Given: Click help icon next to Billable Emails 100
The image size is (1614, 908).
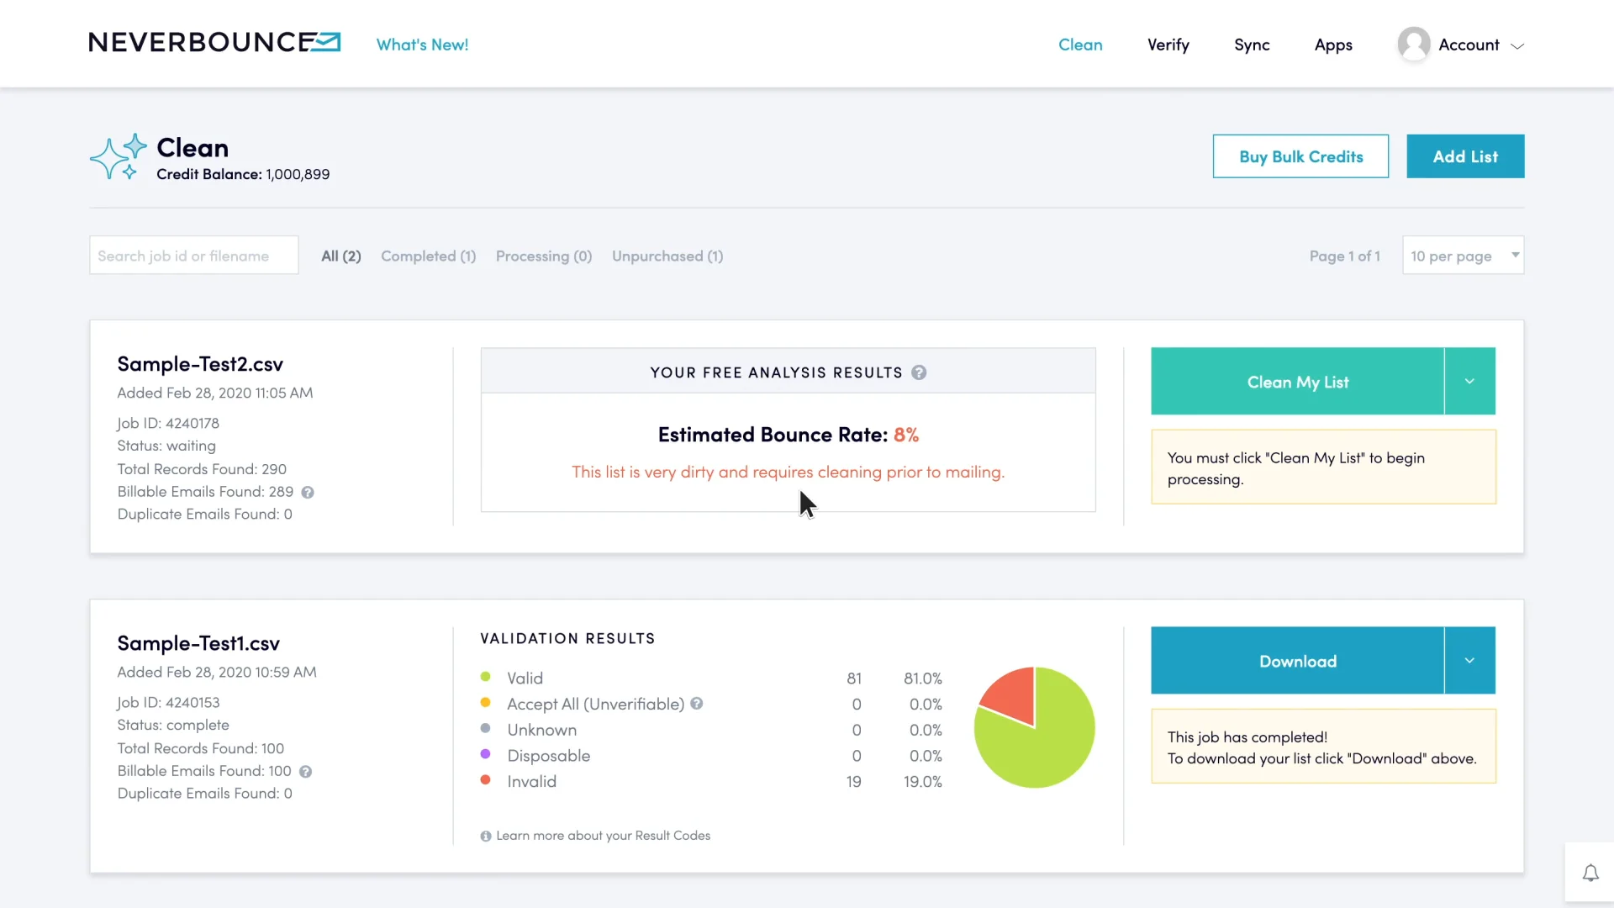Looking at the screenshot, I should 306,772.
